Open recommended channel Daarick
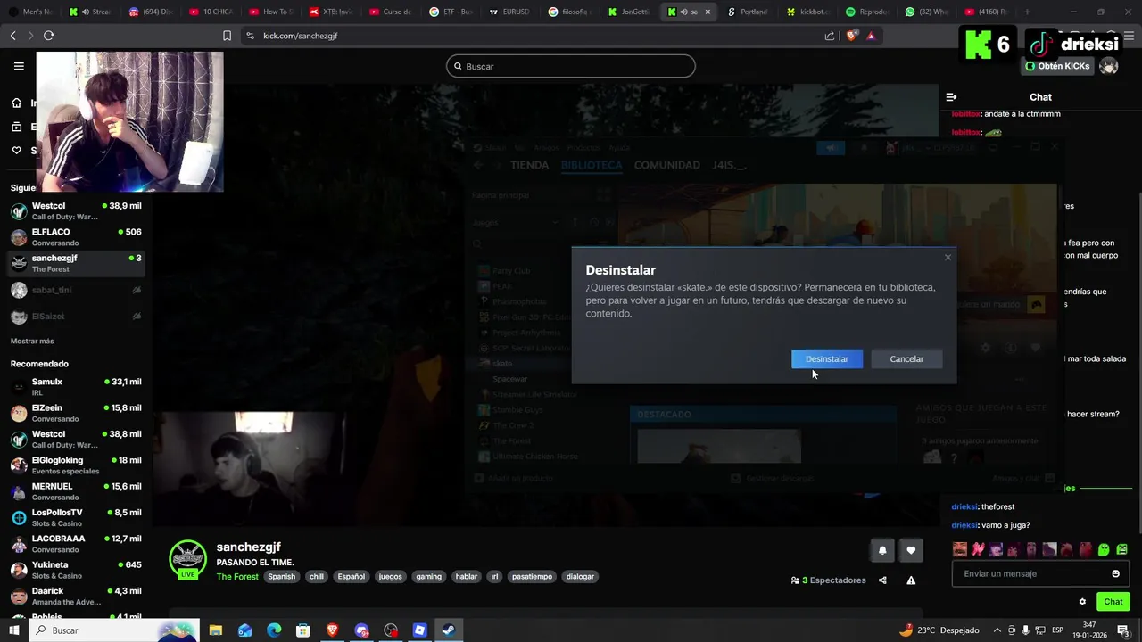Viewport: 1142px width, 642px height. click(x=76, y=597)
